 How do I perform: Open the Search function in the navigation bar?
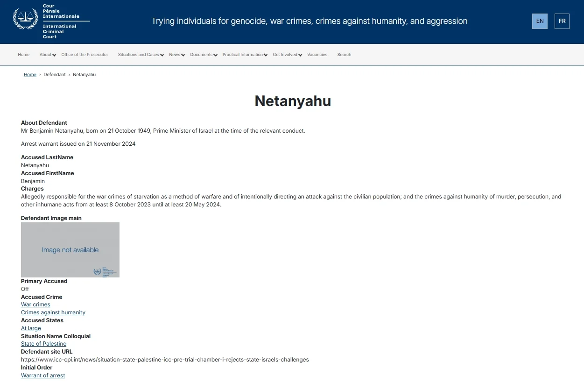click(344, 55)
